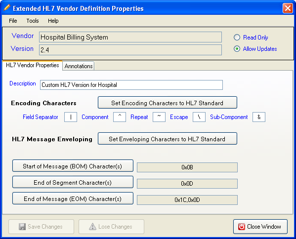
Task: Click the Field Separator character box
Action: tap(71, 117)
